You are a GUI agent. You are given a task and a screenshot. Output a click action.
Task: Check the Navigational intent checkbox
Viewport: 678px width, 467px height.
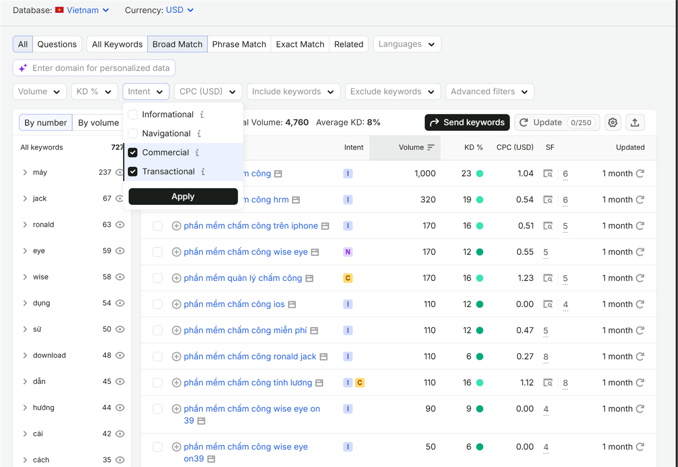point(133,134)
